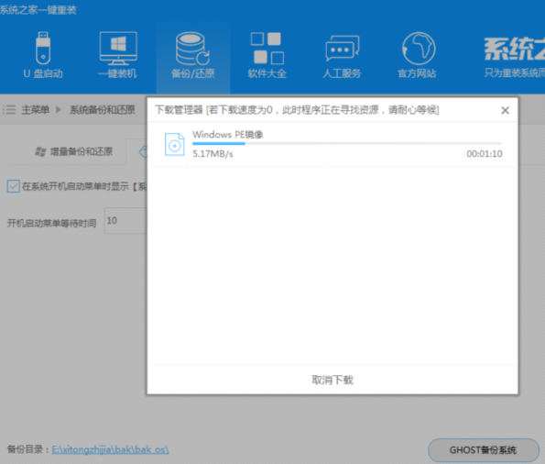Close the 下载管理器 download manager dialog
Image resolution: width=545 pixels, height=464 pixels.
505,110
